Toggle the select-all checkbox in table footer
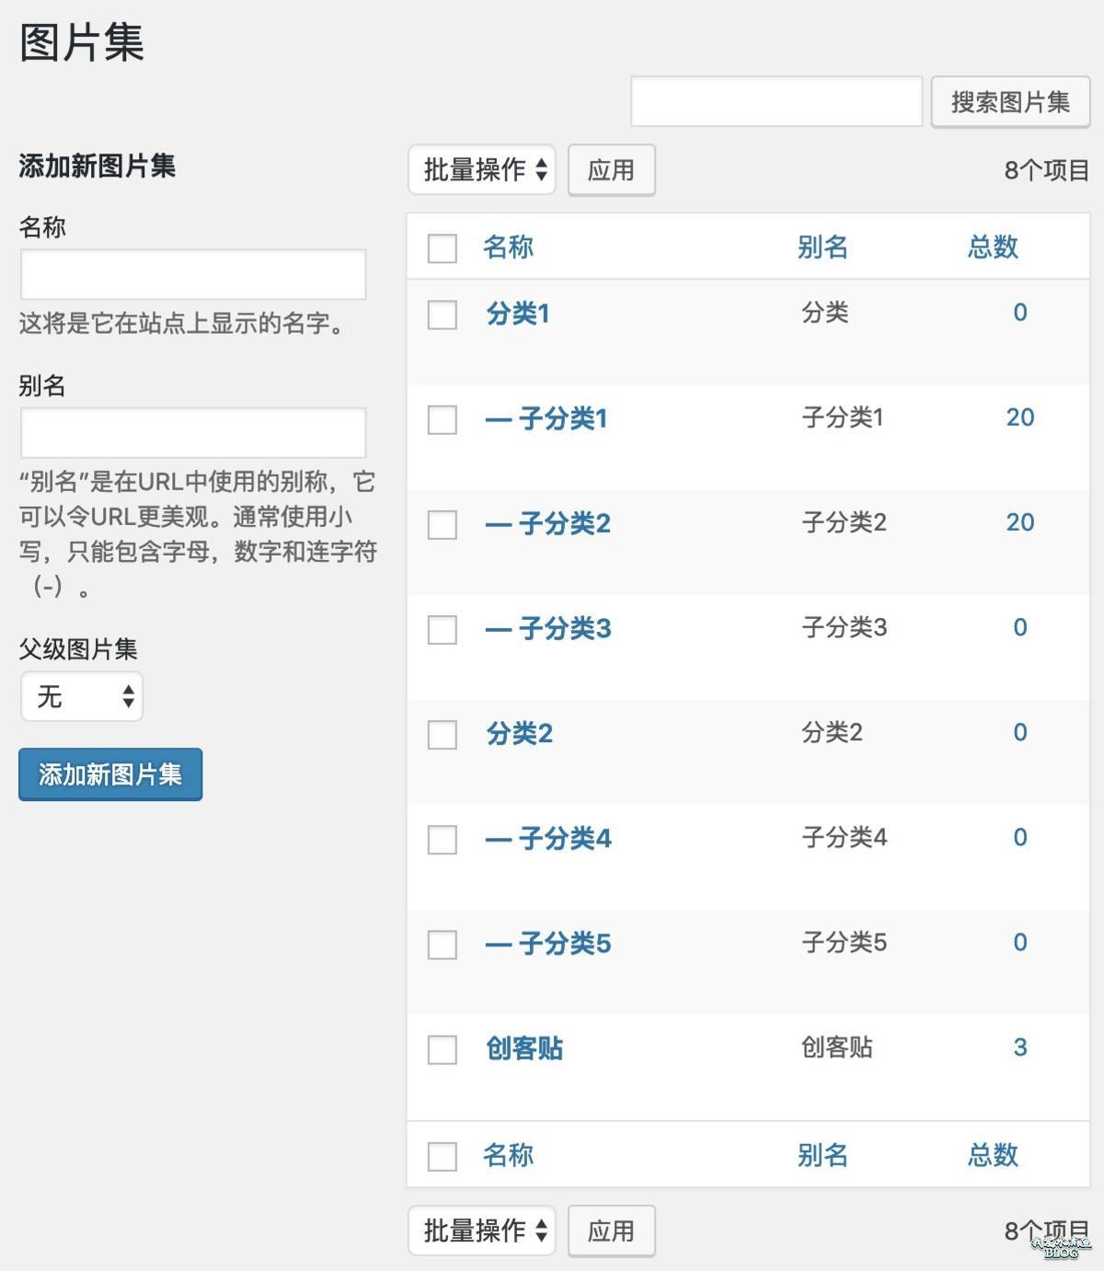The height and width of the screenshot is (1271, 1104). tap(443, 1156)
